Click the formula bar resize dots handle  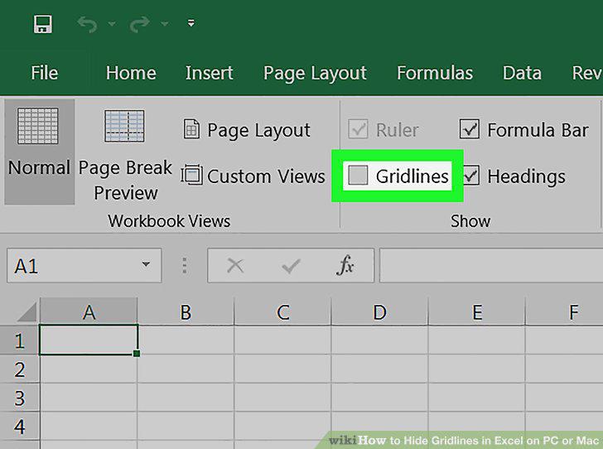(x=184, y=265)
